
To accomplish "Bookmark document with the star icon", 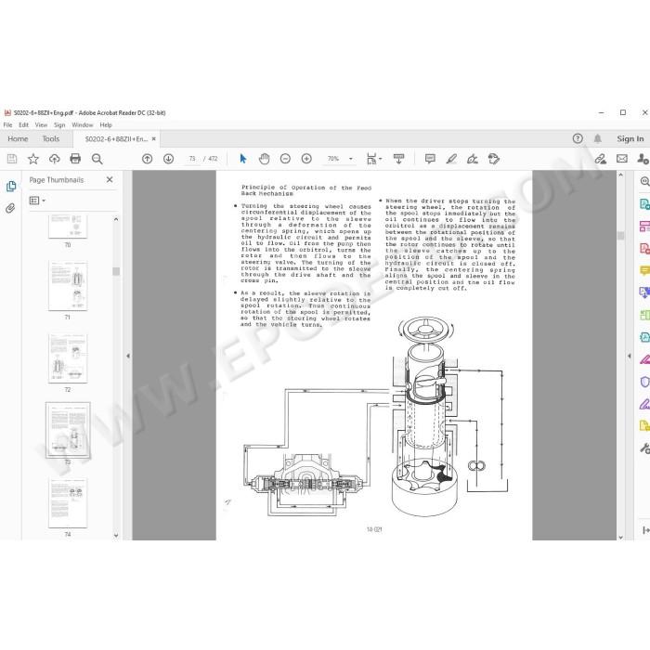I will (33, 159).
